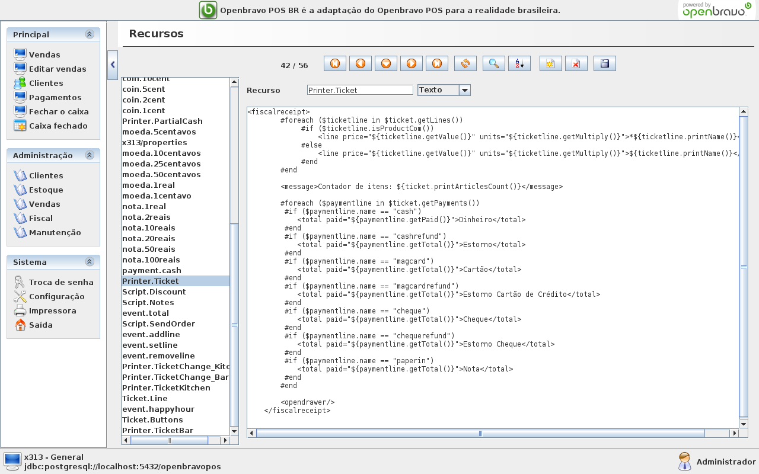The width and height of the screenshot is (759, 474).
Task: Select Script.SendOrder in the resource list
Action: tap(176, 324)
